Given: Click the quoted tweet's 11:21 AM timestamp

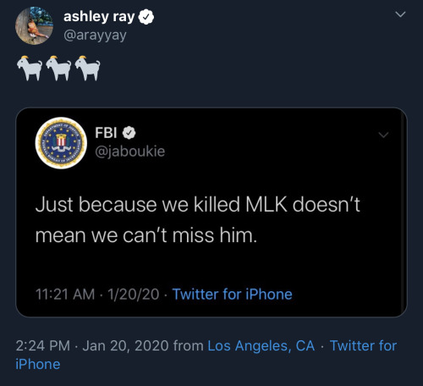Looking at the screenshot, I should coord(97,295).
